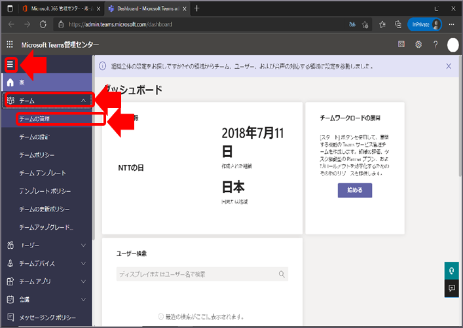This screenshot has height=328, width=463.
Task: Click the site lock icon
Action: 61,24
